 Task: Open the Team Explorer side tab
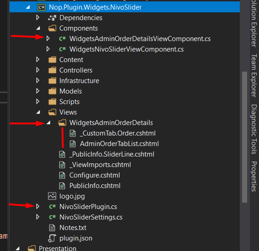click(x=254, y=75)
